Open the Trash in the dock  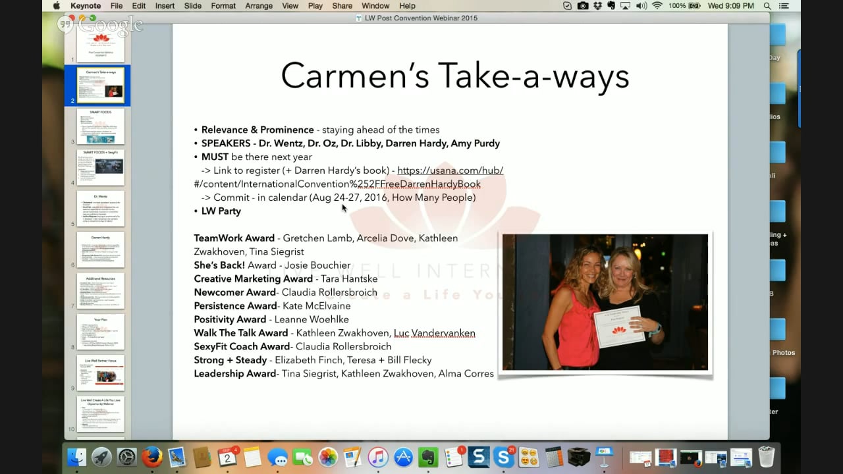click(766, 457)
